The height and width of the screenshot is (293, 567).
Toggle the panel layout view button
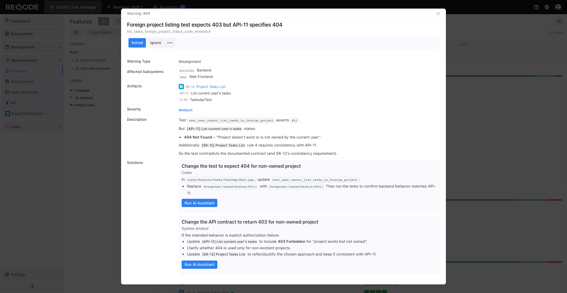click(104, 21)
